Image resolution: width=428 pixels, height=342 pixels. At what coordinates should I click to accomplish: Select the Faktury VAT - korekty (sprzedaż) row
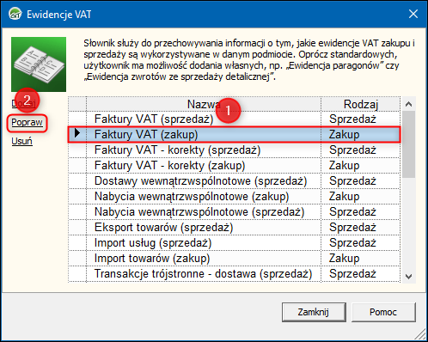[235, 150]
